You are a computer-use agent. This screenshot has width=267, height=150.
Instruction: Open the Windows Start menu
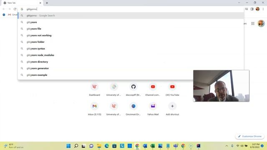(x=68, y=146)
